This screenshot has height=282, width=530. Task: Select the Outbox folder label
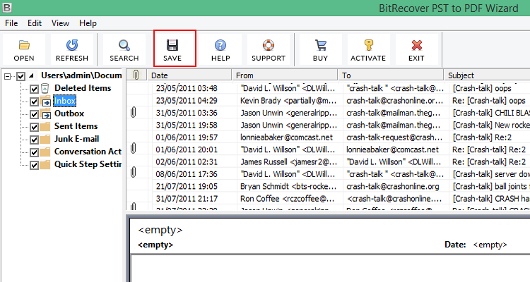coord(69,114)
